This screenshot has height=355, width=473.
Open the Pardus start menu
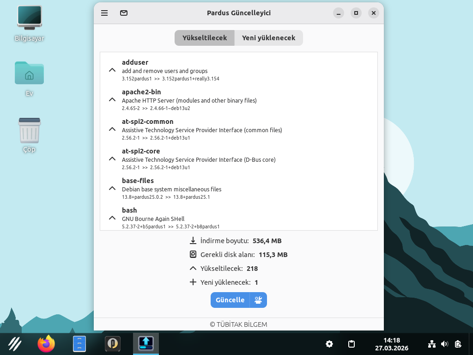tap(15, 344)
